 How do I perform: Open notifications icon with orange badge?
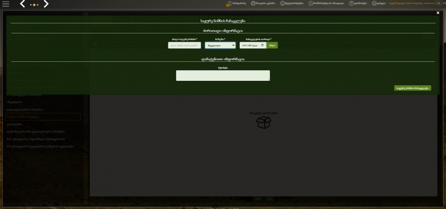click(x=229, y=4)
